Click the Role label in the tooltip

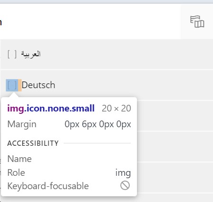[16, 172]
